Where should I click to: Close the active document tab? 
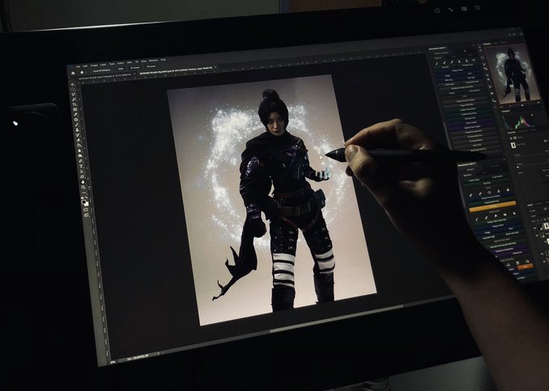pyautogui.click(x=216, y=67)
